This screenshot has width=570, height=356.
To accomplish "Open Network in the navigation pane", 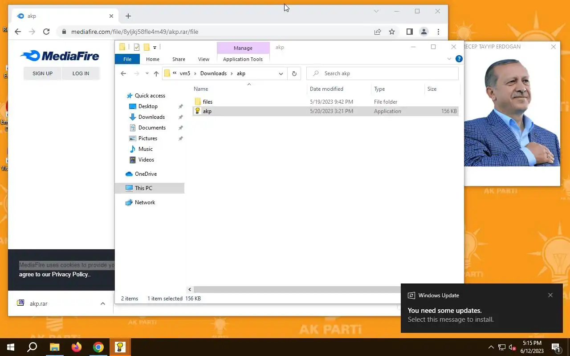I will [145, 202].
